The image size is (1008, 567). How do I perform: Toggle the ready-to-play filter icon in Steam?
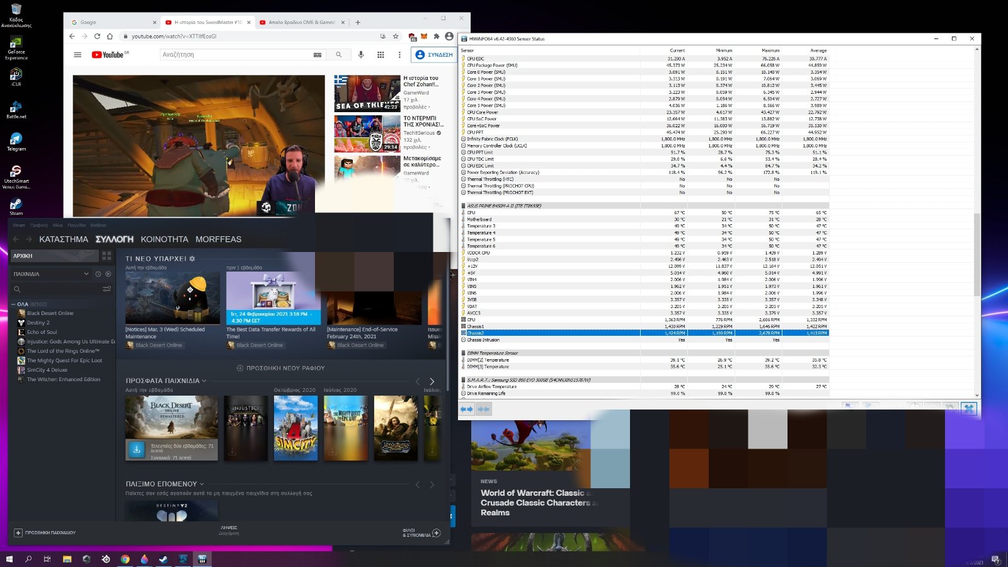tap(108, 274)
